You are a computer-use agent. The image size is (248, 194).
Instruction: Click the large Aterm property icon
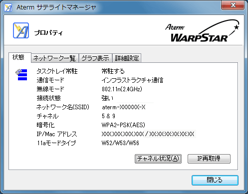pos(21,30)
